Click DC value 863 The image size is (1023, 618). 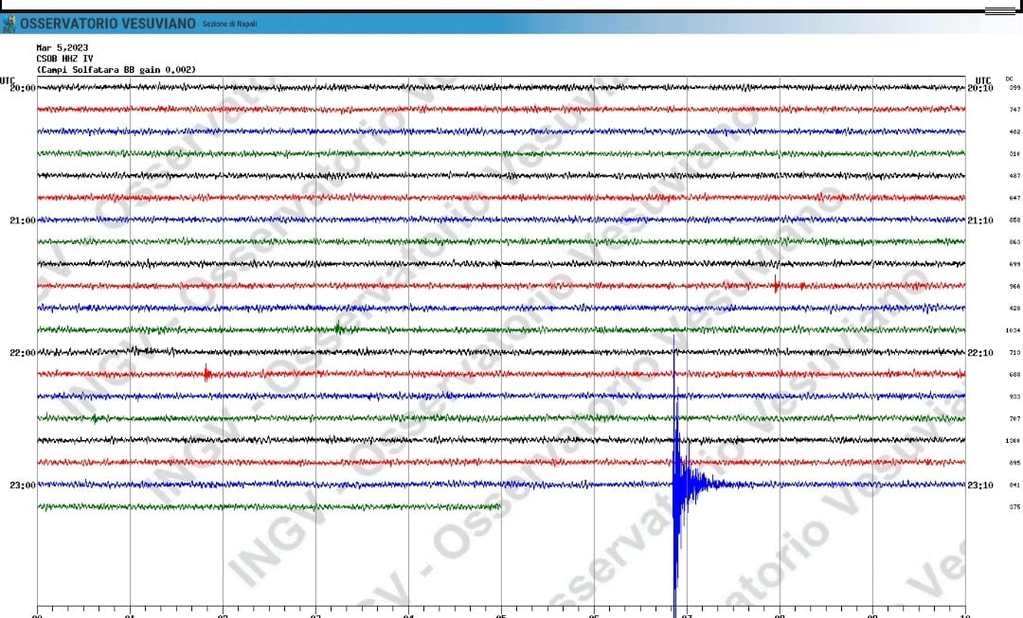pos(1014,242)
